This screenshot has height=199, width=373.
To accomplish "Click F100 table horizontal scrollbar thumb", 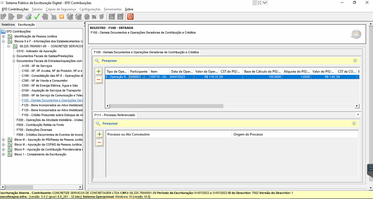I will [x=166, y=106].
